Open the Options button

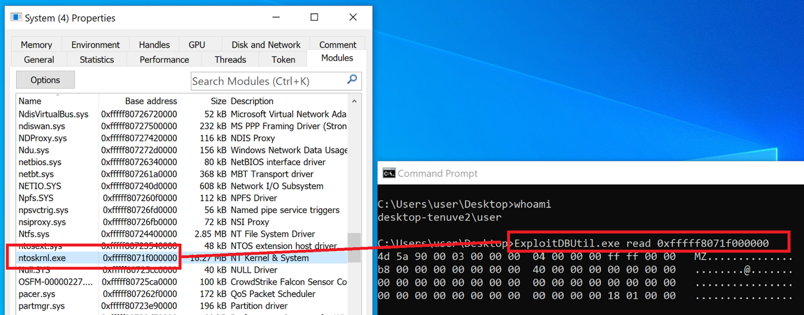click(x=45, y=80)
